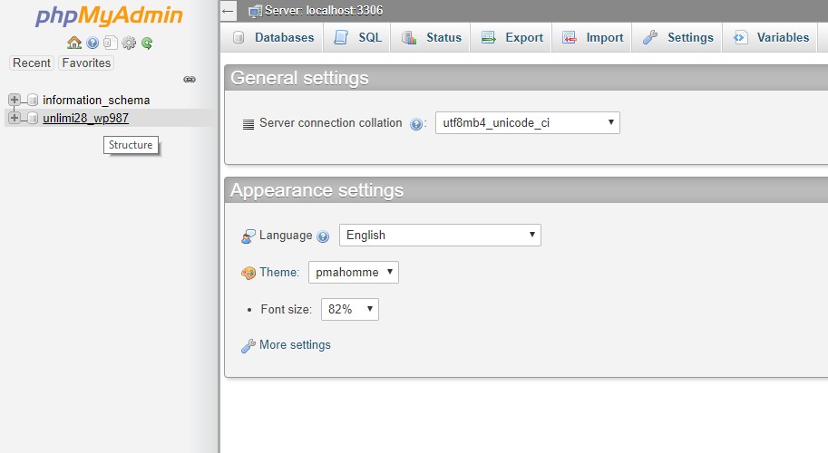Viewport: 828px width, 453px height.
Task: Go to Home via house icon
Action: (x=74, y=43)
